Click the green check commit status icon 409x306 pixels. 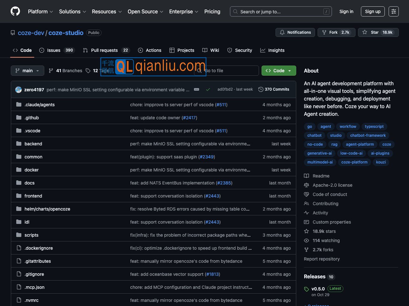point(208,90)
